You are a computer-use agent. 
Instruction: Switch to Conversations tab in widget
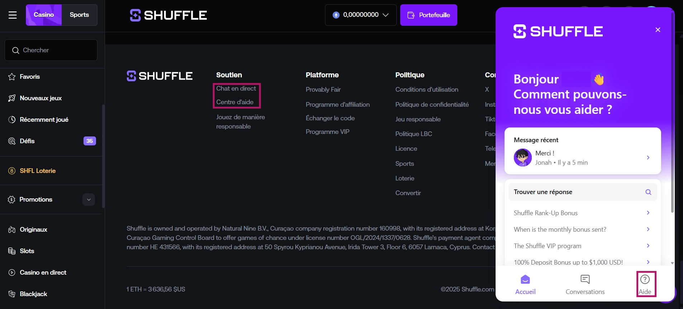tap(585, 285)
